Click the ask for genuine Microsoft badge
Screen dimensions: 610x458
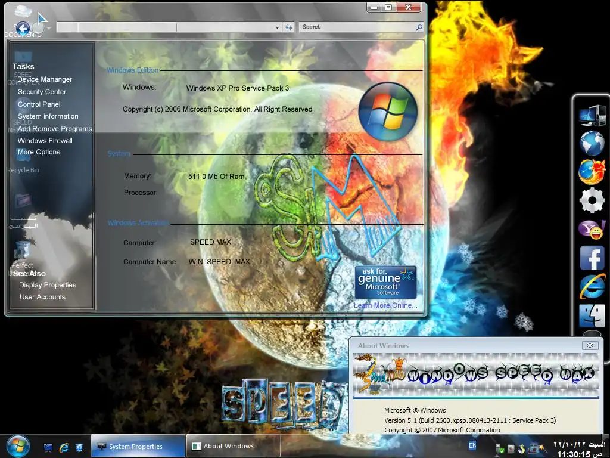pos(385,282)
